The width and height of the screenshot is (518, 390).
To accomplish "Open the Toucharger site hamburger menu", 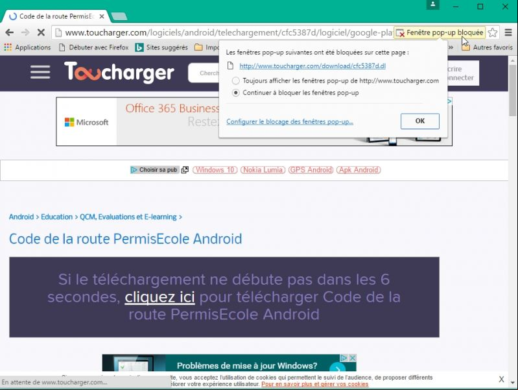I will 40,72.
